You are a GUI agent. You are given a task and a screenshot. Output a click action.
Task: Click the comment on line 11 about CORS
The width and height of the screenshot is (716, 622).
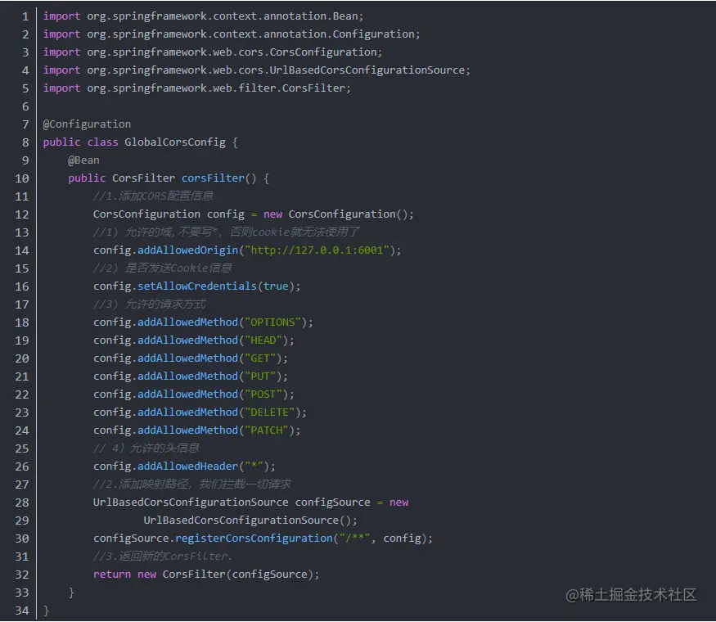coord(153,196)
